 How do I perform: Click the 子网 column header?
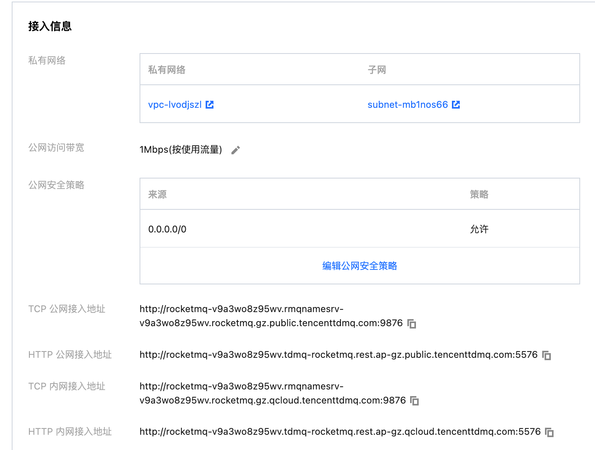pos(376,70)
